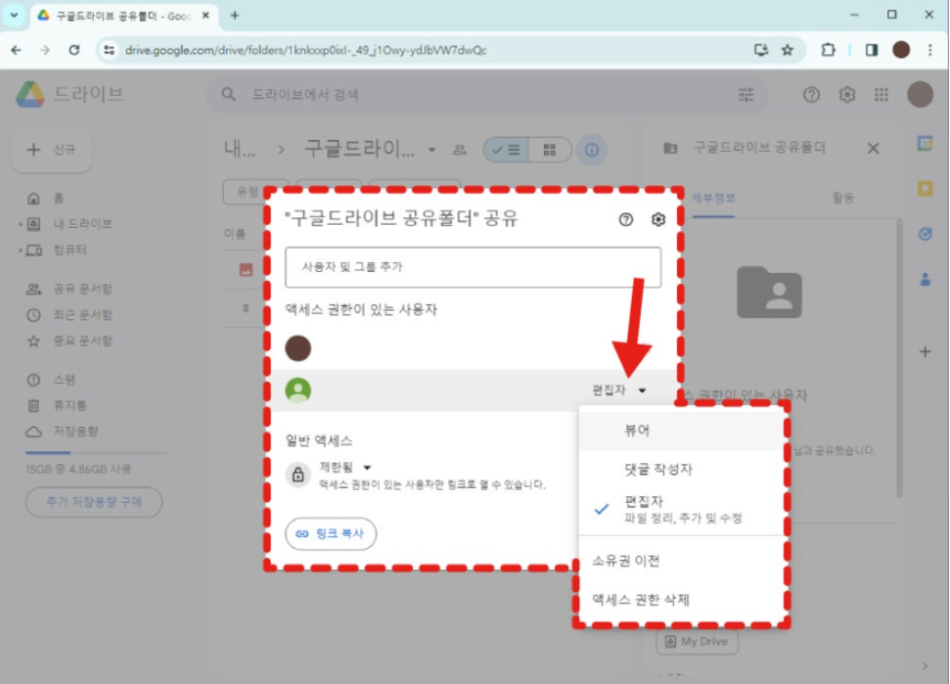The image size is (950, 684).
Task: Open the folder name dropdown arrow
Action: point(432,150)
